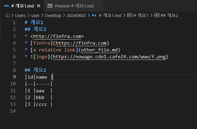Click the markdown icon in the breadcrumb path
The width and height of the screenshot is (197, 129).
click(94, 15)
